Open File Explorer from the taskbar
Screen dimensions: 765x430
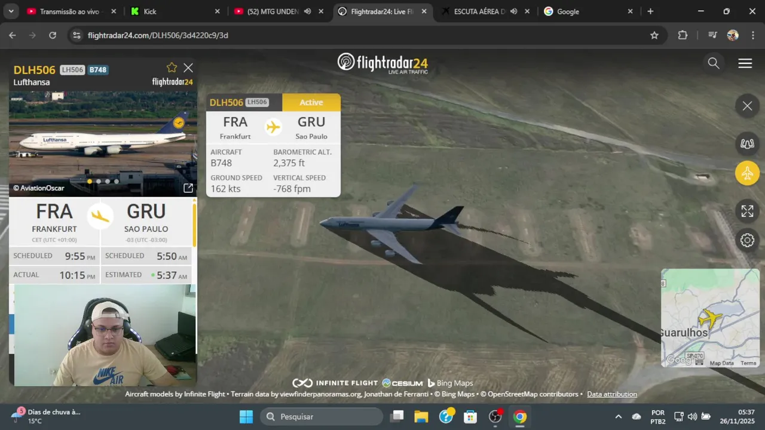[421, 416]
